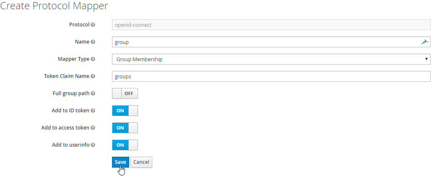Show help for Add to ID token
Image resolution: width=437 pixels, height=176 pixels.
(x=93, y=111)
